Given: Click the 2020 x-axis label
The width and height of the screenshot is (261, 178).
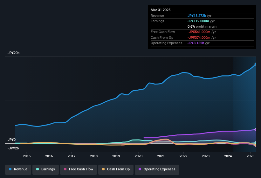Looking at the screenshot, I should pyautogui.click(x=139, y=156).
